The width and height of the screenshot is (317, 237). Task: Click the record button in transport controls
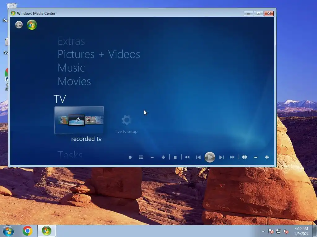tap(130, 157)
